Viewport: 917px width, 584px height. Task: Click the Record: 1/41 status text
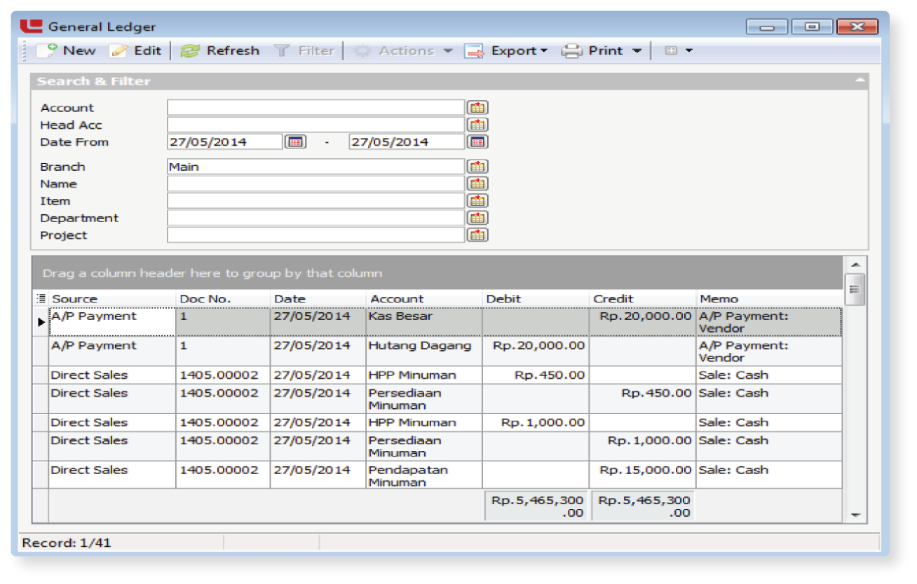point(67,543)
